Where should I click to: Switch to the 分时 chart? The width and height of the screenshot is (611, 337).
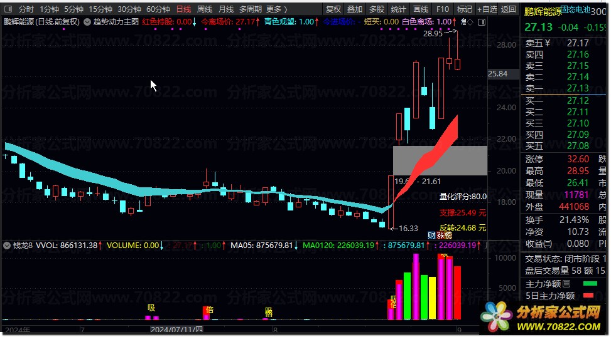26,9
